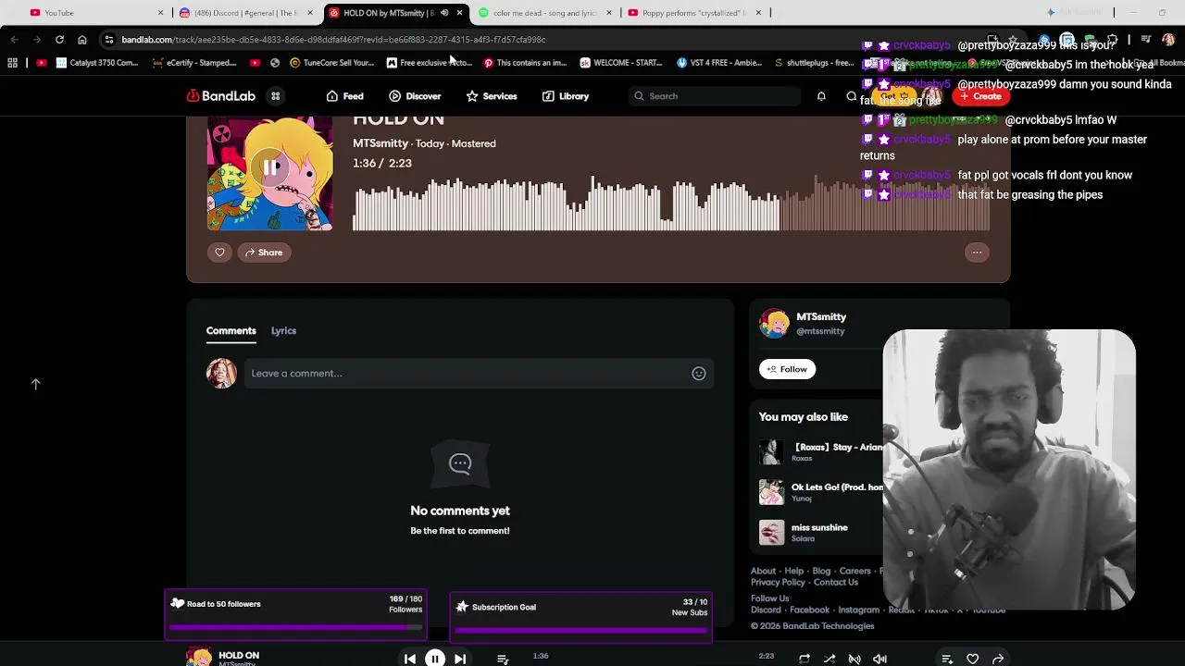Toggle repeat in the player bar
The height and width of the screenshot is (666, 1185).
[x=805, y=659]
